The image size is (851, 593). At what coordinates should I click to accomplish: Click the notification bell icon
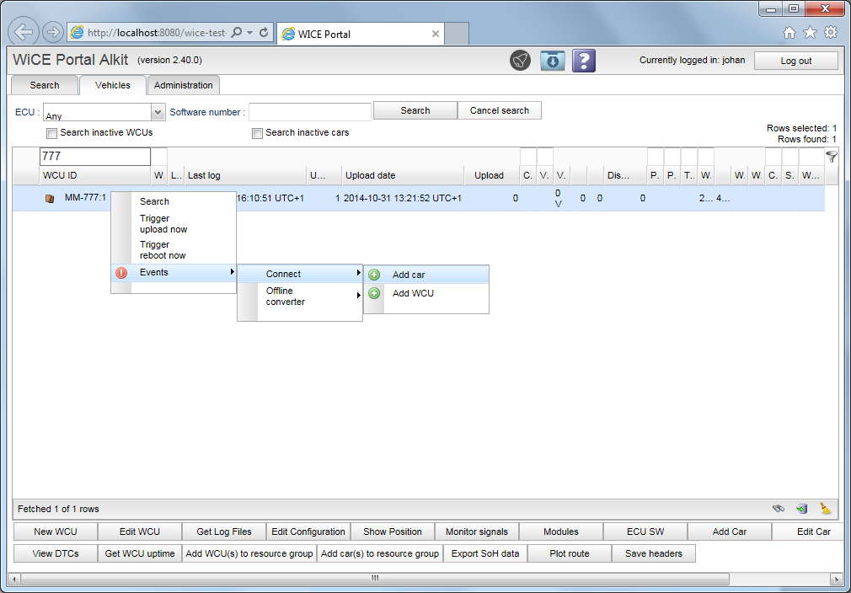point(520,61)
